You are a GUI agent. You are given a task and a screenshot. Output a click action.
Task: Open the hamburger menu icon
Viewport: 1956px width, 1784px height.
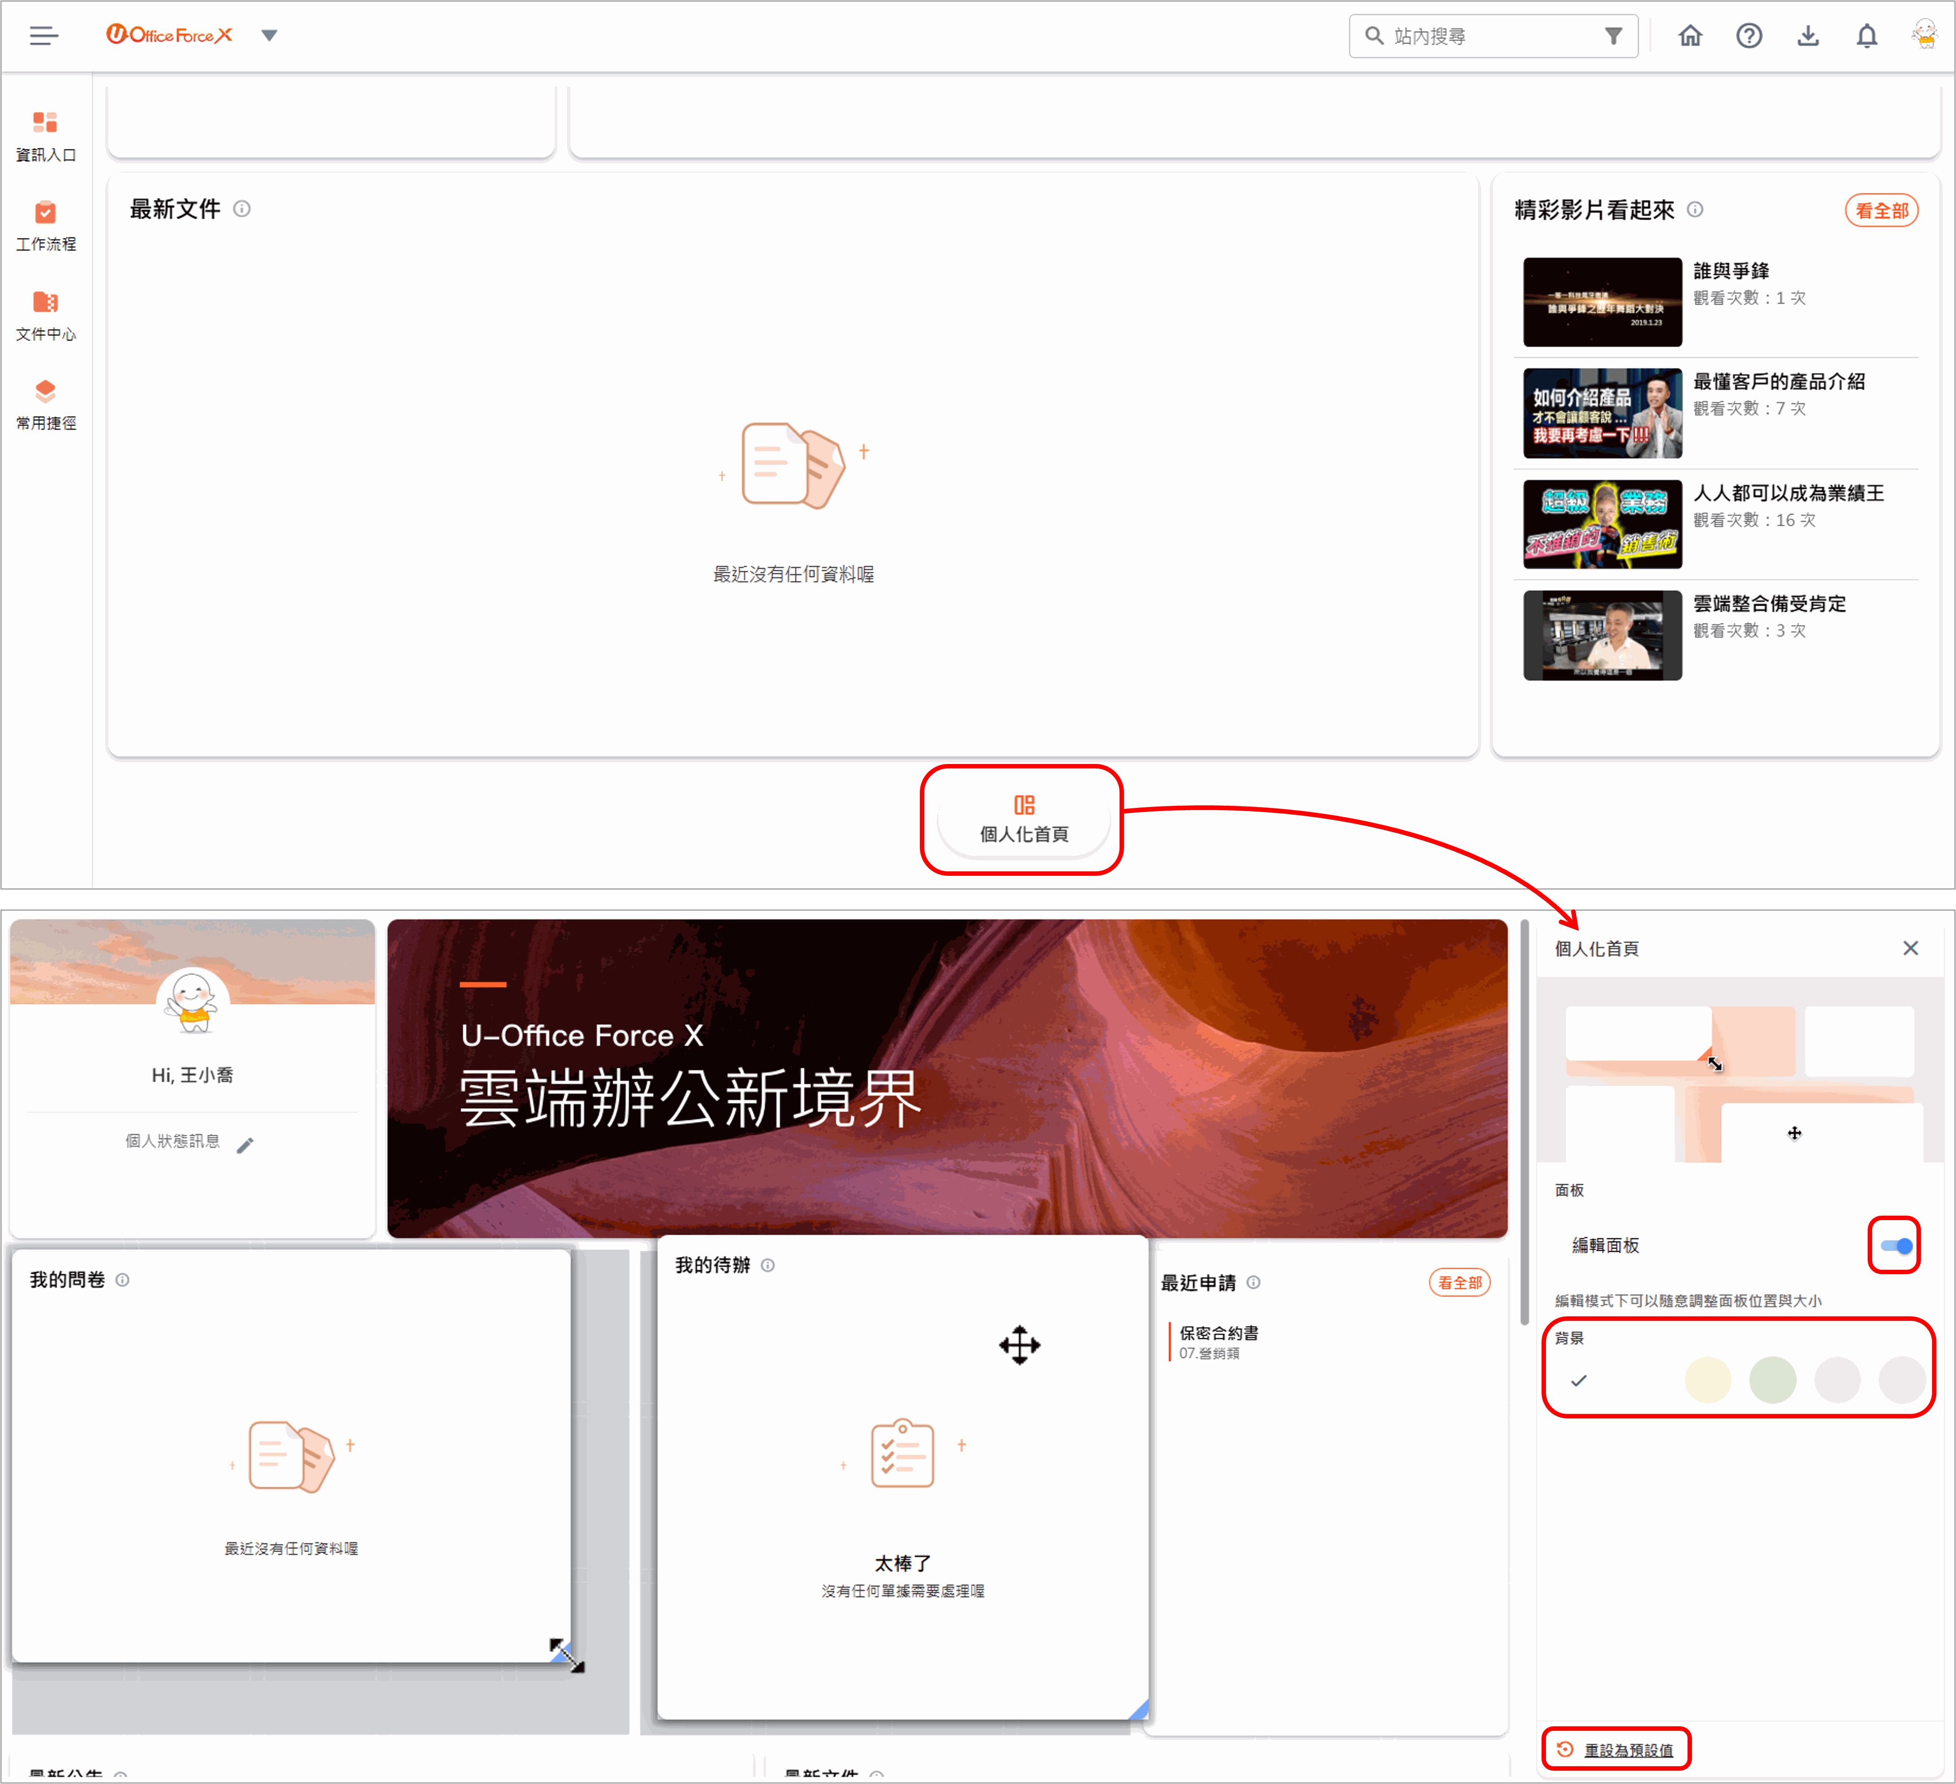coord(43,36)
